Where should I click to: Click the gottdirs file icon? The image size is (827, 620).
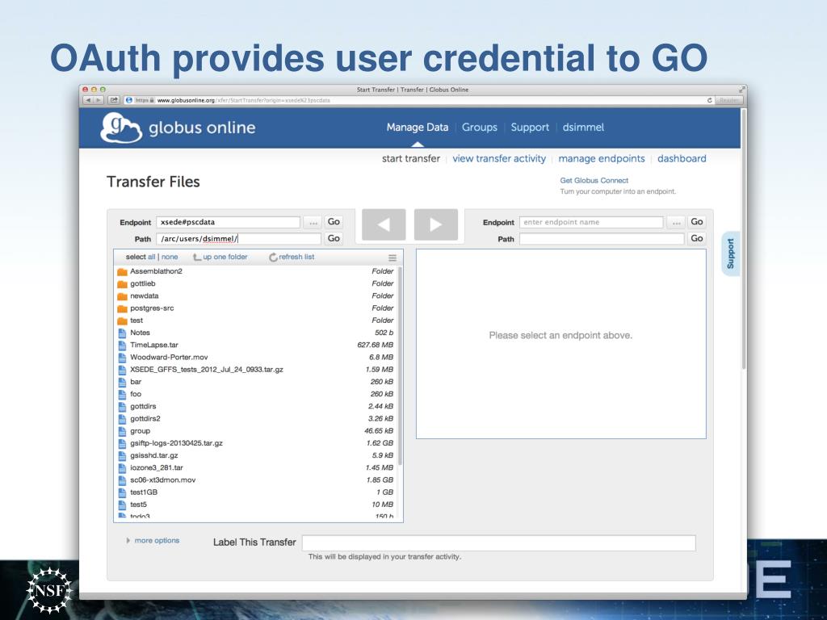click(123, 407)
